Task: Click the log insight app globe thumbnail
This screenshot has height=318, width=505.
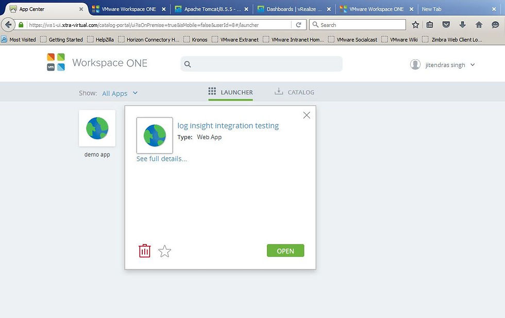Action: pyautogui.click(x=155, y=136)
